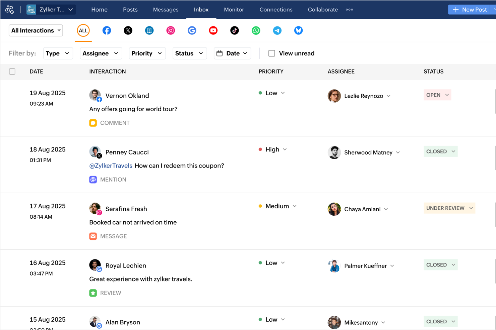The width and height of the screenshot is (496, 330).
Task: Change Sherwood Matney's CLOSED status dropdown
Action: 440,151
